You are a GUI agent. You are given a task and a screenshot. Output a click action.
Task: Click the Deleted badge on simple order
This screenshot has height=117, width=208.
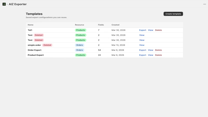click(x=47, y=45)
